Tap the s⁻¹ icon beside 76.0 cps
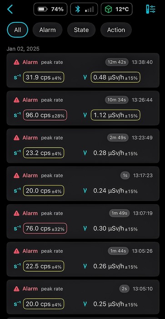This screenshot has width=165, height=319. click(x=17, y=228)
